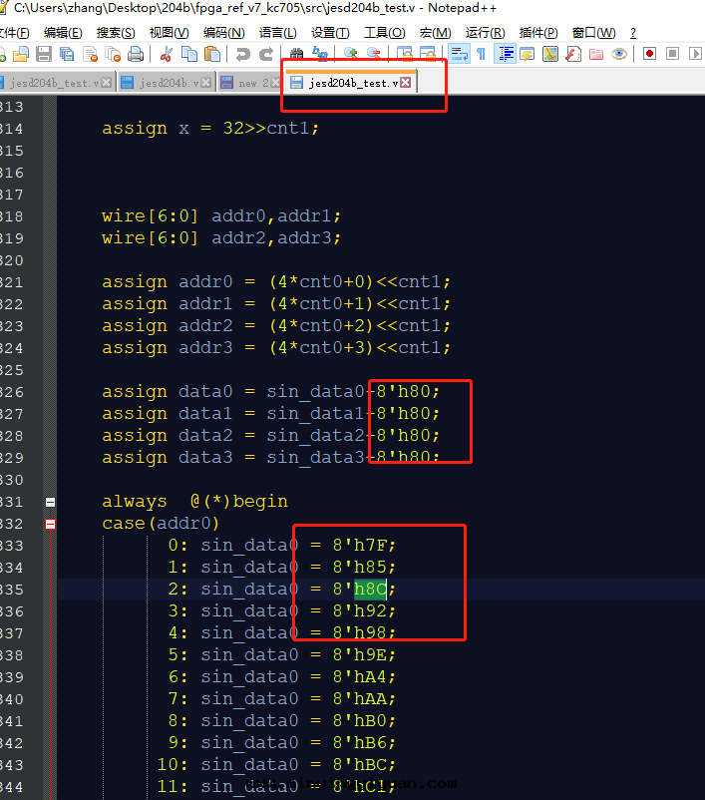Click the Print toolbar icon
Image resolution: width=705 pixels, height=800 pixels.
pos(135,54)
